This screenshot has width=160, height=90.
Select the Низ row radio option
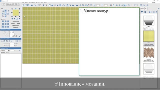(x=15, y=46)
